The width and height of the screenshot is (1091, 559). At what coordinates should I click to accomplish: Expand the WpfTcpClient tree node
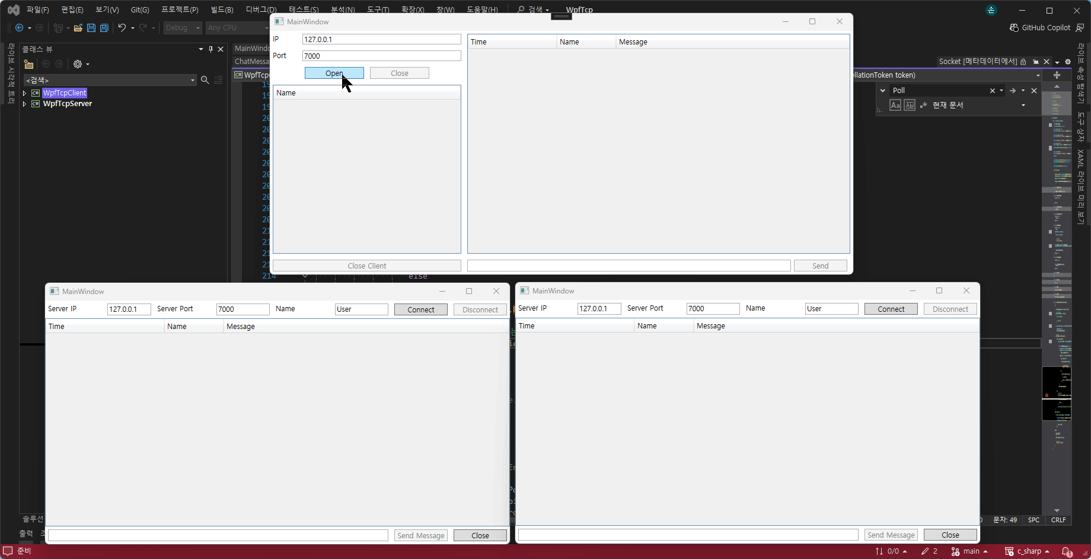click(24, 93)
